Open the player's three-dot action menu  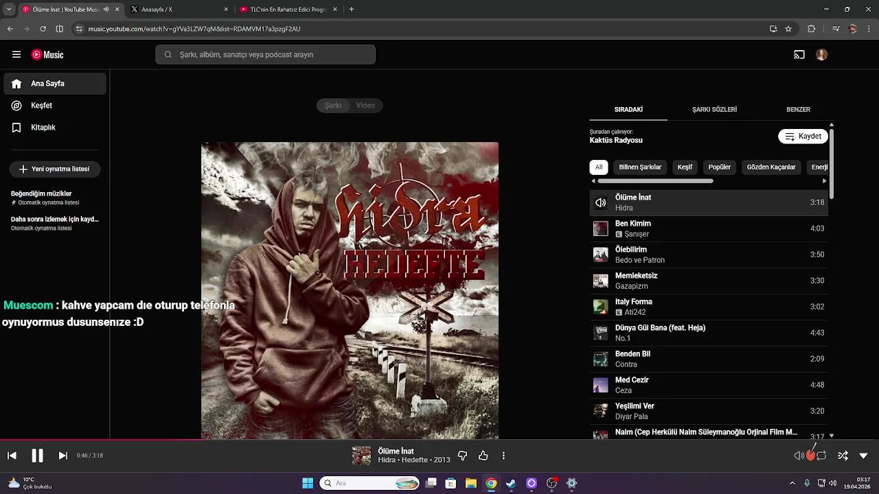coord(503,456)
